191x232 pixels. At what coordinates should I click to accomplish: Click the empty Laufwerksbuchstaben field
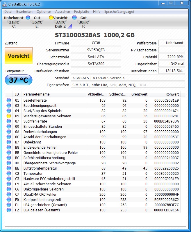[x=96, y=71]
